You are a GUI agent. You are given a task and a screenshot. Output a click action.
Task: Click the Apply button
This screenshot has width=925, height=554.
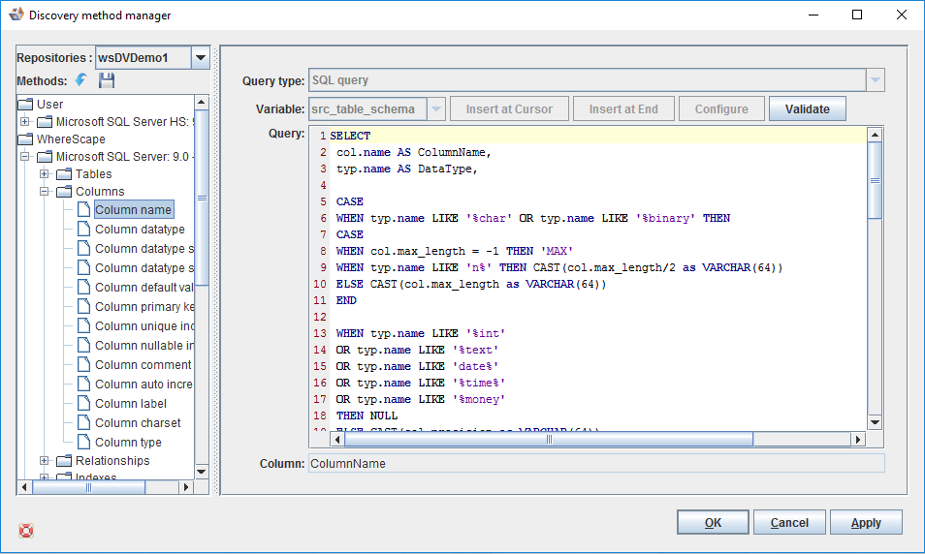tap(866, 522)
